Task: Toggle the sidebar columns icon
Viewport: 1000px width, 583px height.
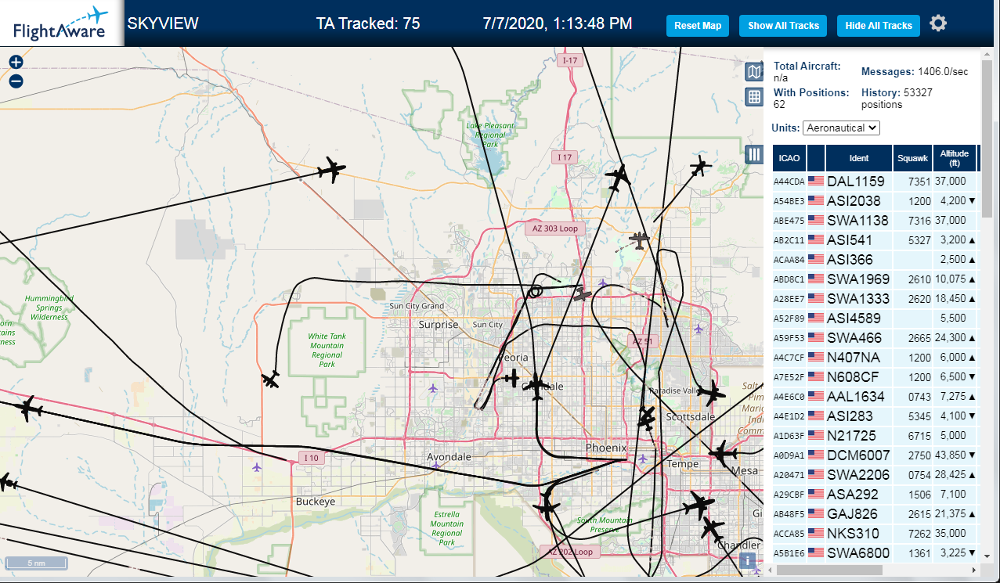Action: [x=753, y=154]
